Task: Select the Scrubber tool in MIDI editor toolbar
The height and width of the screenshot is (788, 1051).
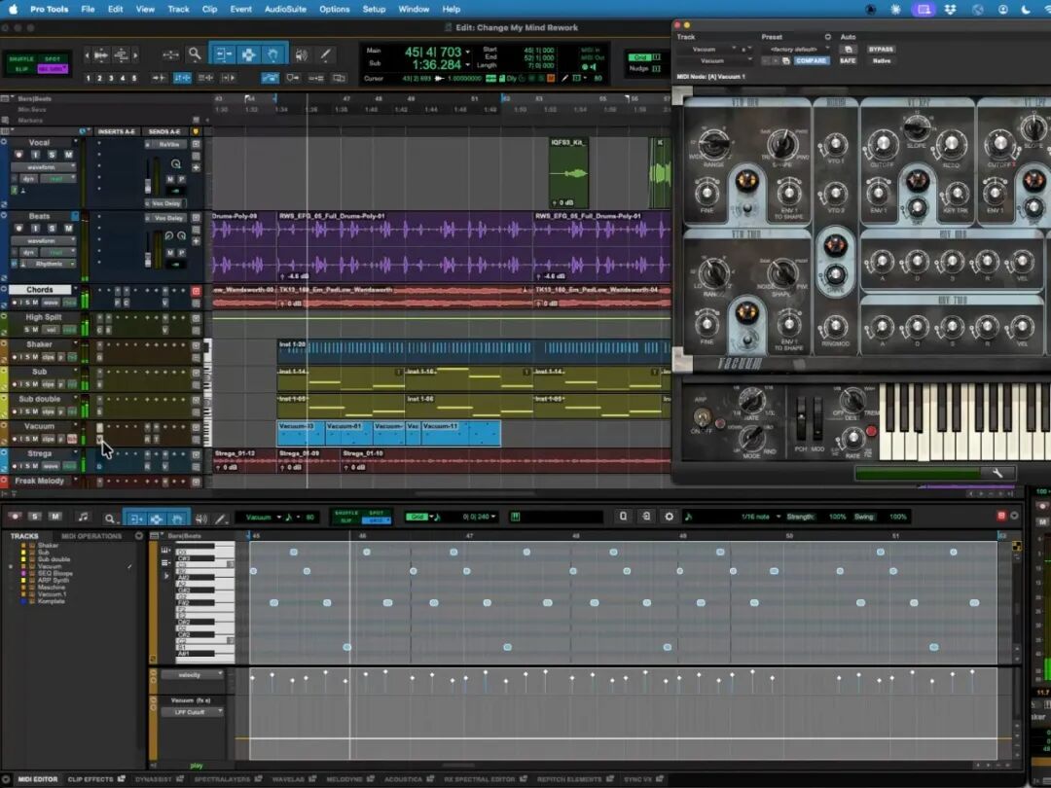Action: (x=201, y=518)
